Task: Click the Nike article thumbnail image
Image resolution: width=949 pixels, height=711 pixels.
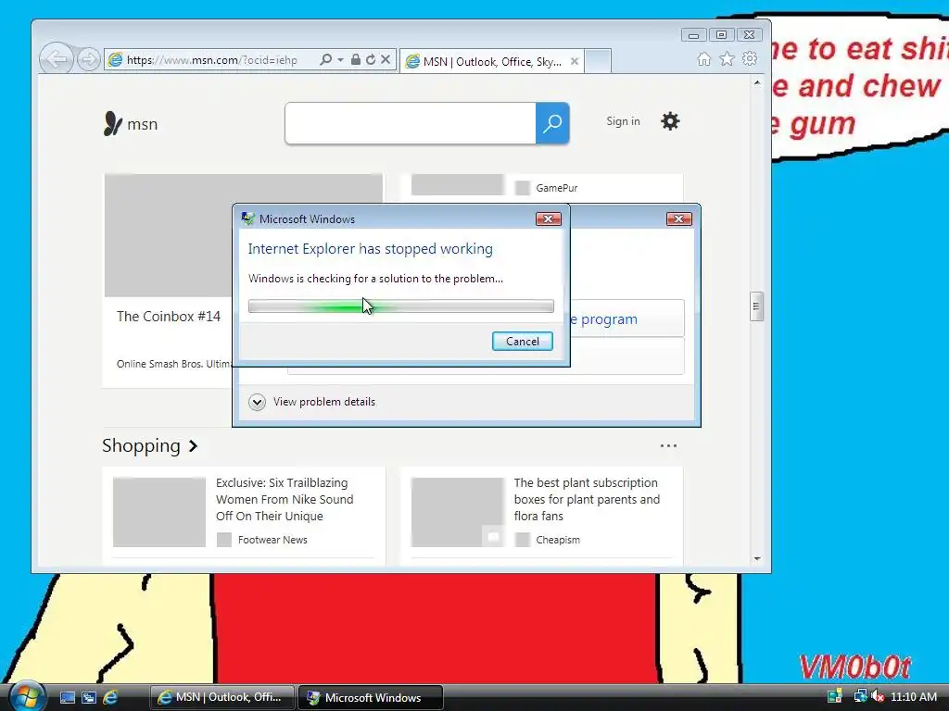Action: [159, 512]
